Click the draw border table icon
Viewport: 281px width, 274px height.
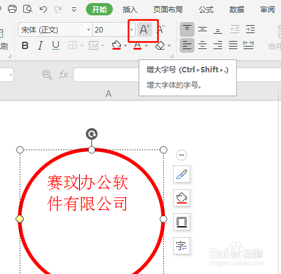[94, 45]
